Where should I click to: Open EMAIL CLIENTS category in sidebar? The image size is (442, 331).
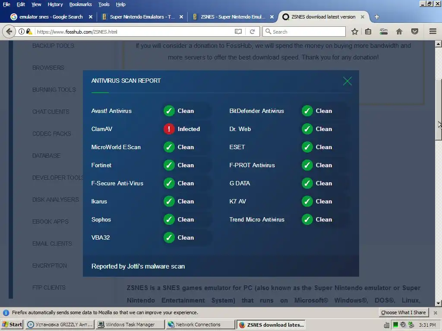pyautogui.click(x=52, y=244)
